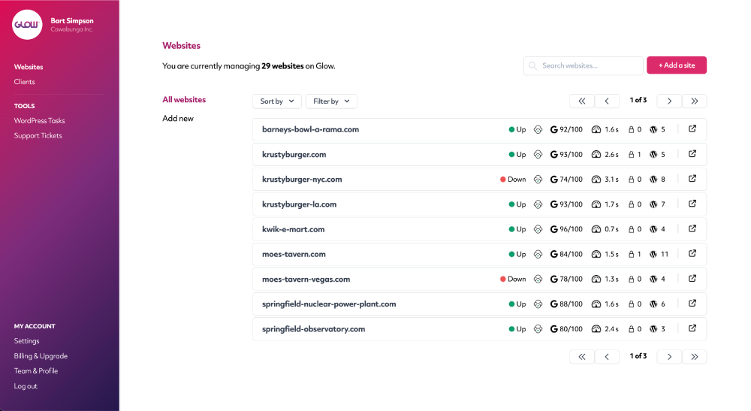Image resolution: width=751 pixels, height=411 pixels.
Task: Go to first page, top pagination
Action: 582,101
